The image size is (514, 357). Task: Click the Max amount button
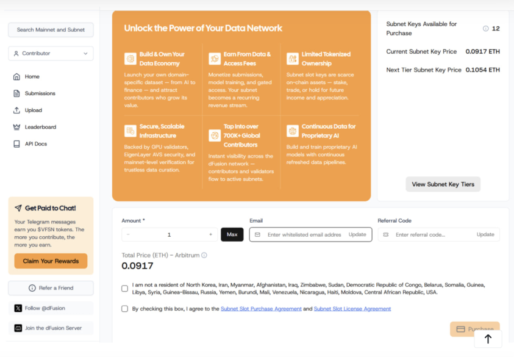pyautogui.click(x=232, y=234)
